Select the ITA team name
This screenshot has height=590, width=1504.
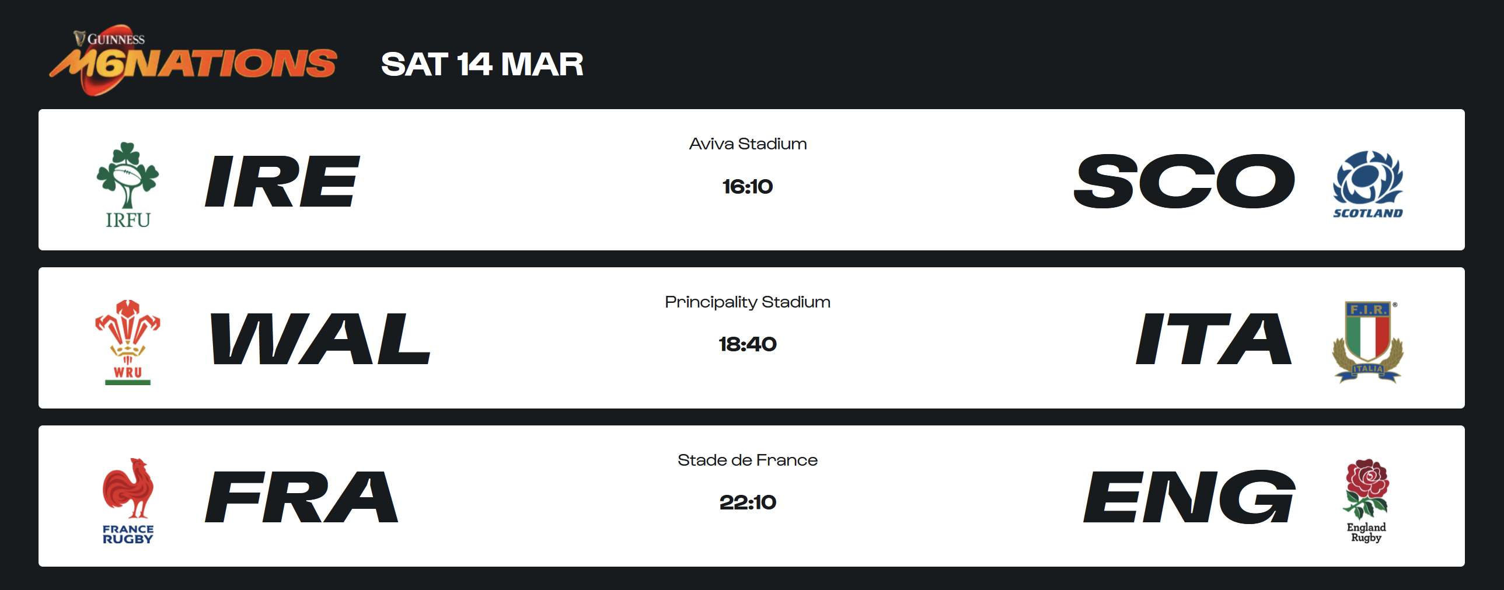point(1213,339)
